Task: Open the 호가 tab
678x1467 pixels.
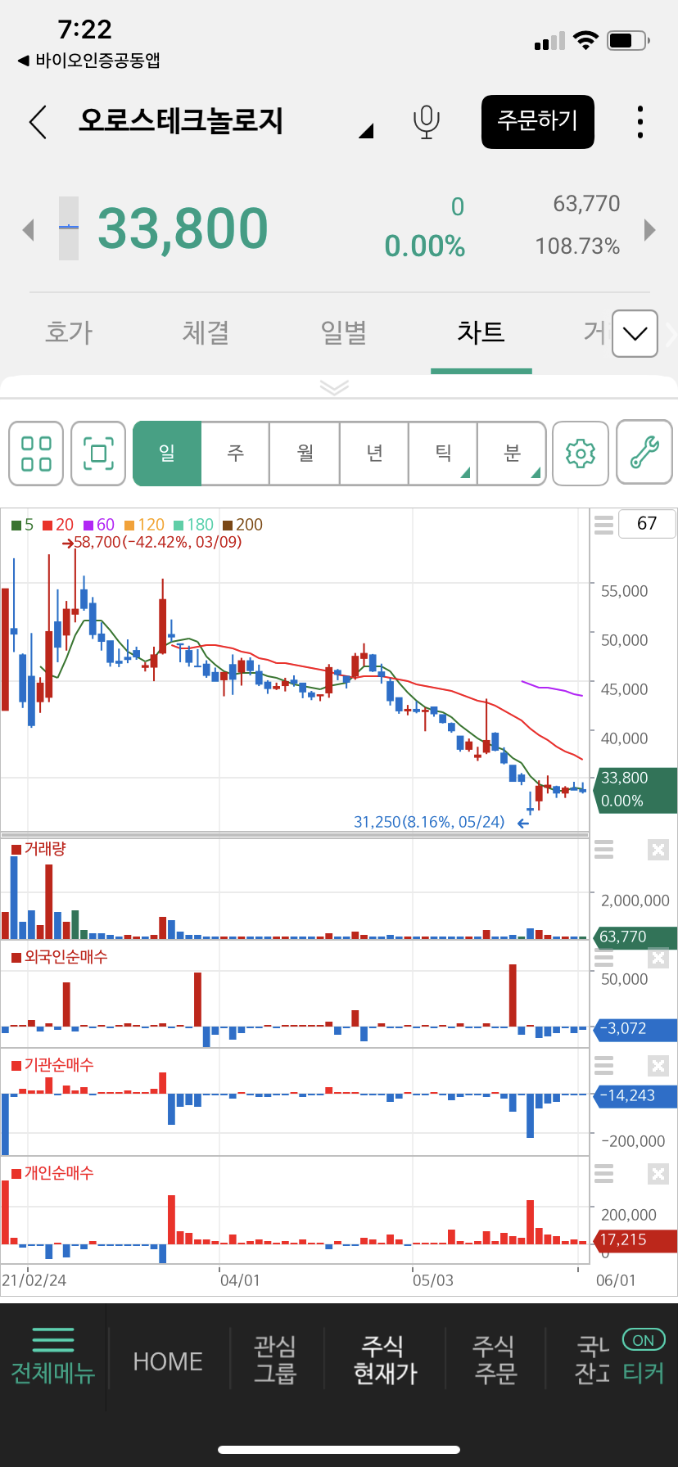Action: [x=69, y=332]
